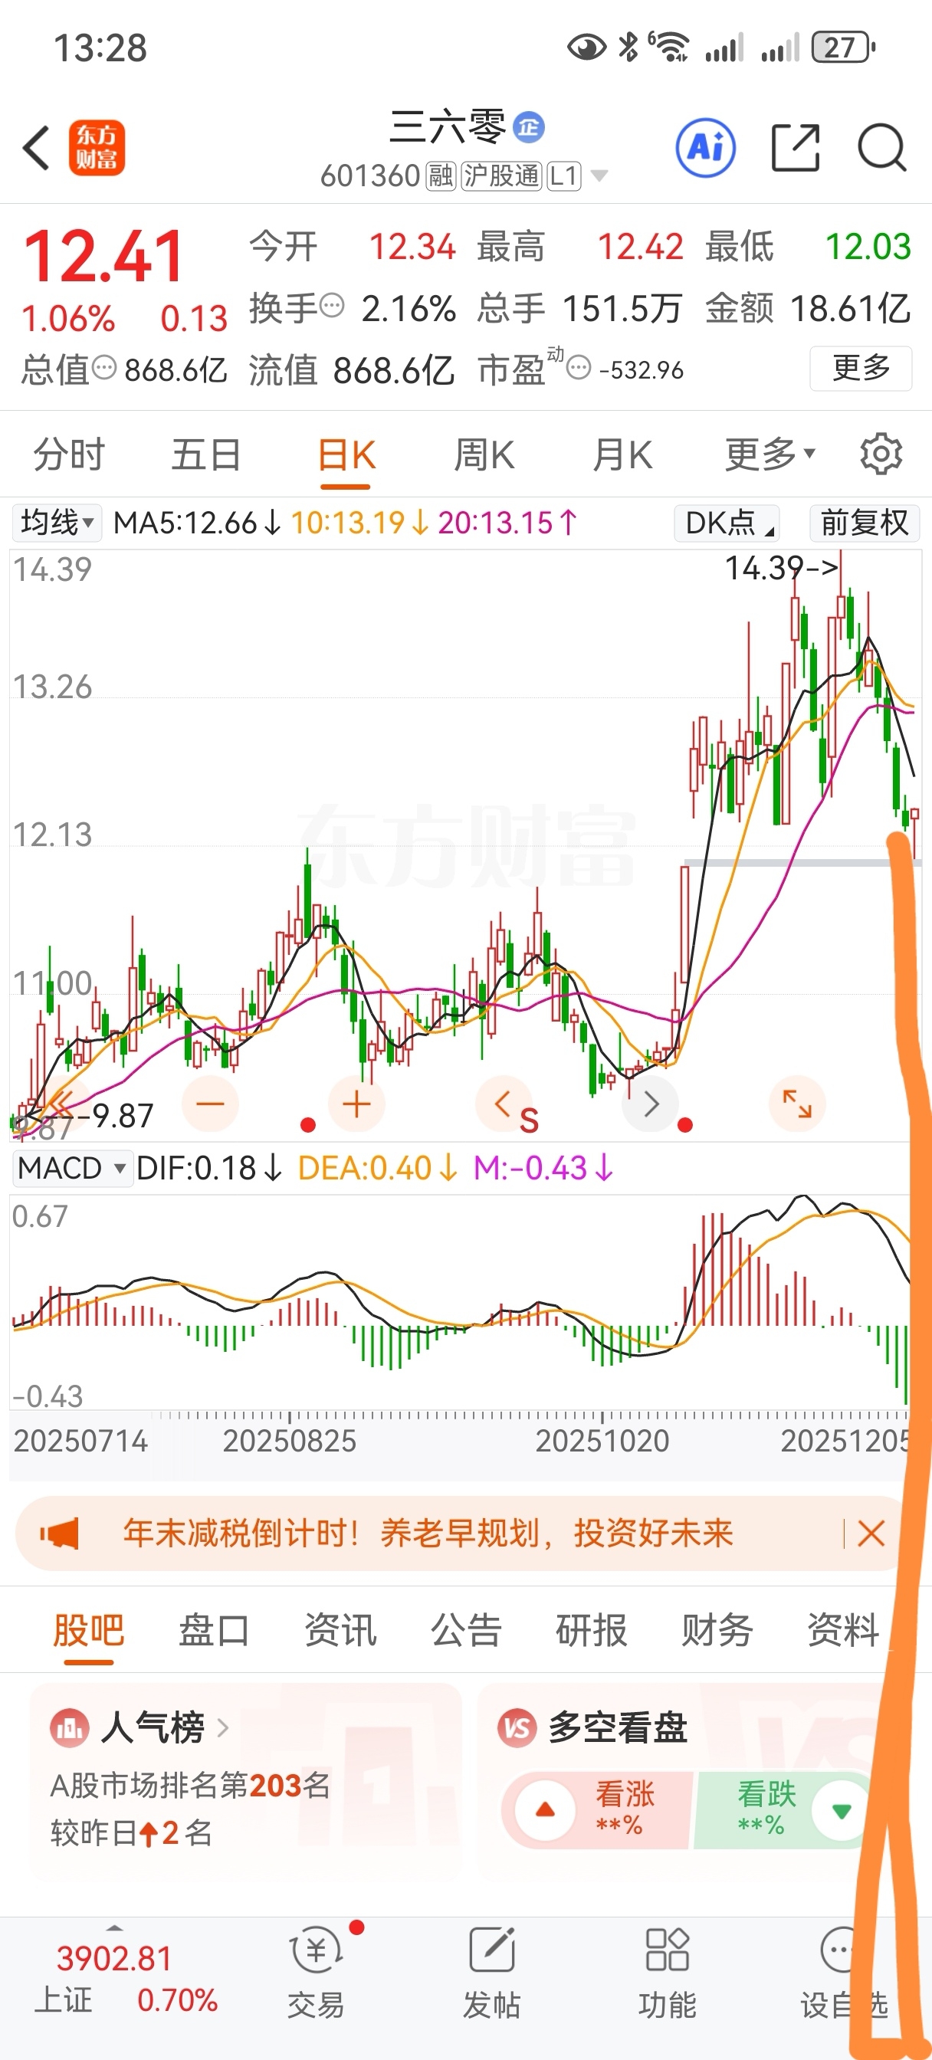Viewport: 932px width, 2060px height.
Task: Switch to 周K chart tab
Action: pyautogui.click(x=484, y=455)
